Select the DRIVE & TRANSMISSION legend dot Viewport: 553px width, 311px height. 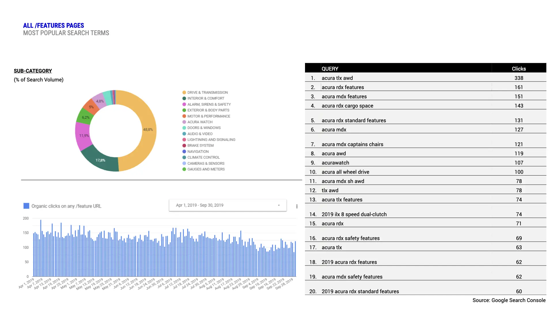click(184, 92)
